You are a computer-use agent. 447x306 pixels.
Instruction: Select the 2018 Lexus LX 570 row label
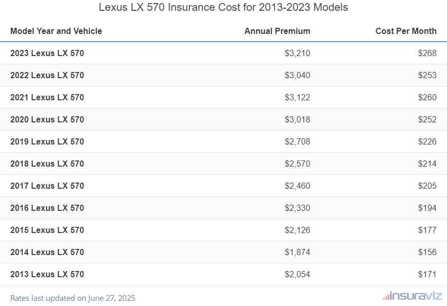coord(47,164)
